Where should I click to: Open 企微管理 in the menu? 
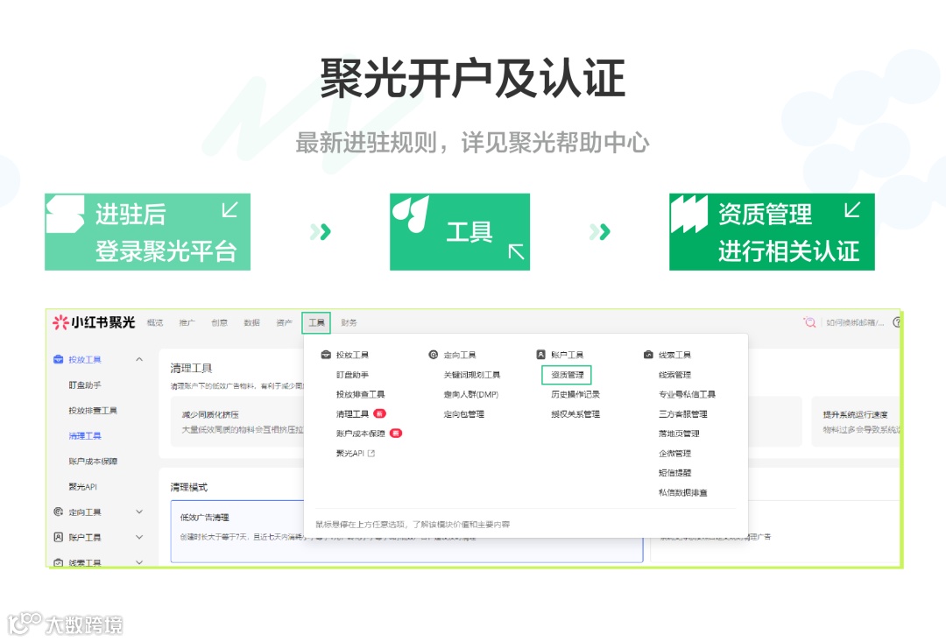(675, 453)
